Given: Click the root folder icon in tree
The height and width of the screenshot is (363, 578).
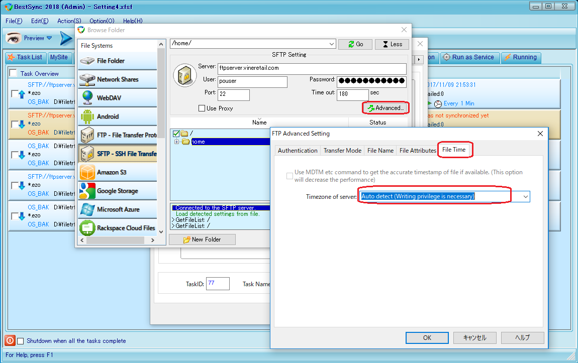Looking at the screenshot, I should (184, 133).
